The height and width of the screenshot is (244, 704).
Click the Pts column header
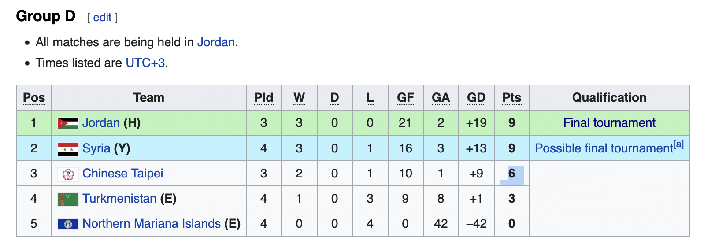tap(511, 98)
